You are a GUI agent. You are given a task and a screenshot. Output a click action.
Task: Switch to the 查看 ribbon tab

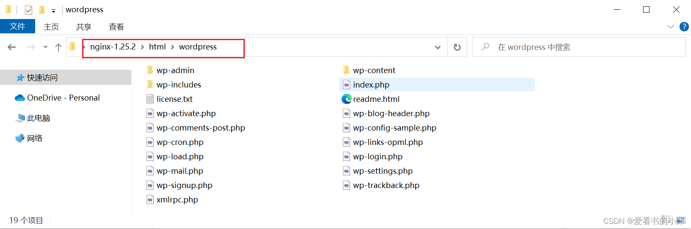click(x=116, y=27)
